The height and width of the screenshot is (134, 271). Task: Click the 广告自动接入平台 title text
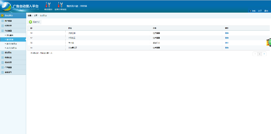point(26,6)
